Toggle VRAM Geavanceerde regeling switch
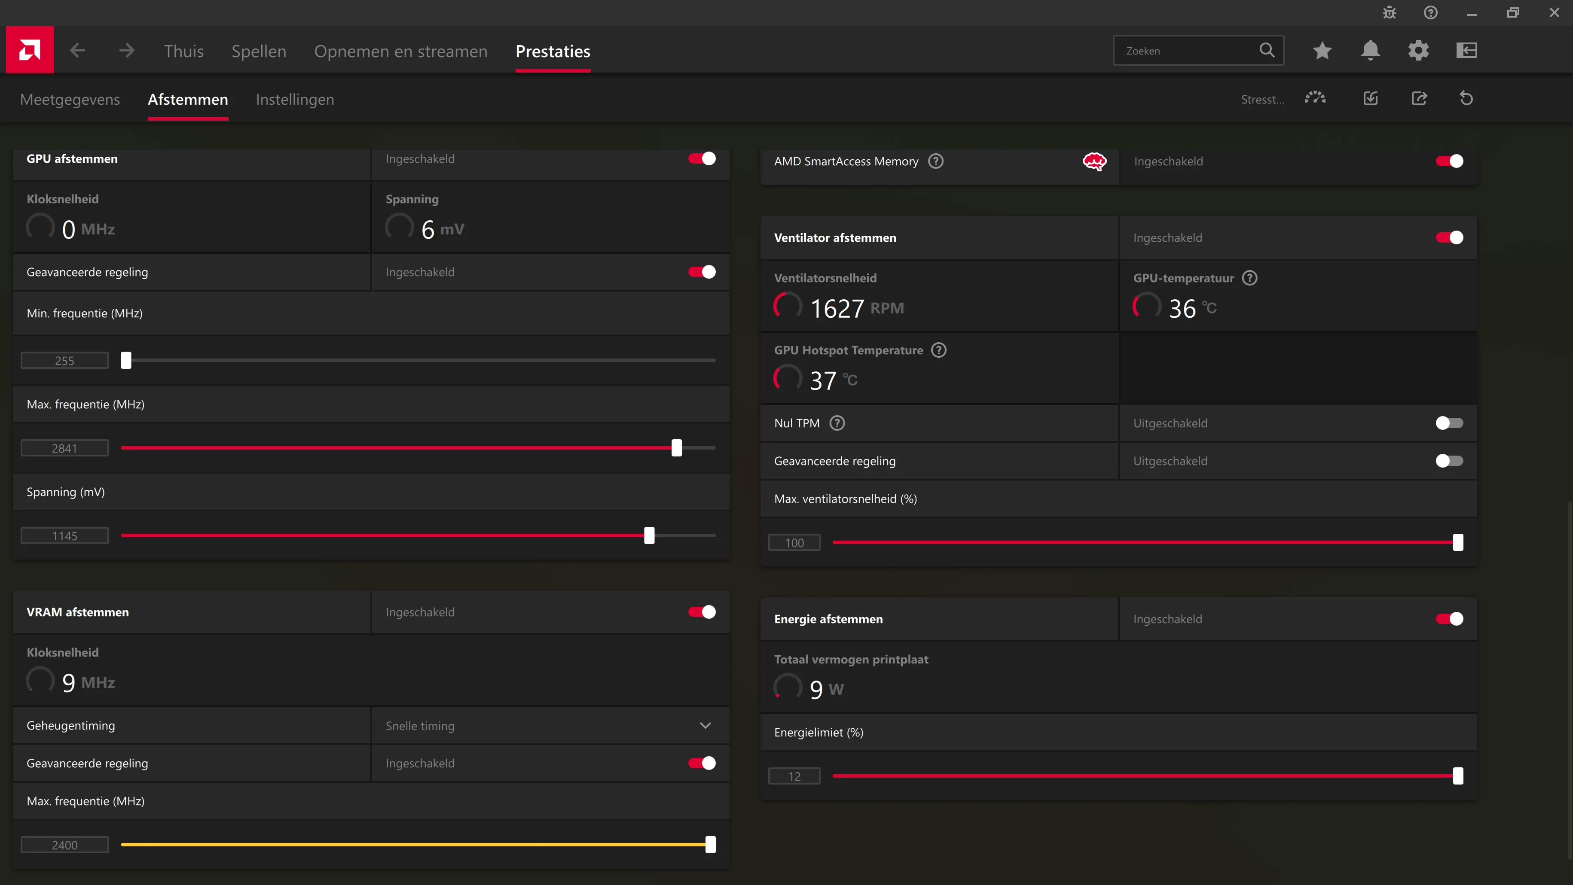This screenshot has height=885, width=1573. click(x=702, y=763)
